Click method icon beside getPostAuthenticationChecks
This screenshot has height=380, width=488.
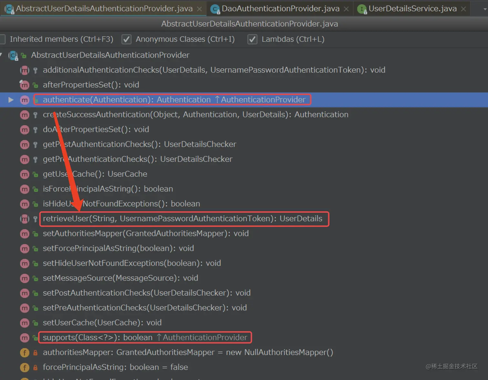25,144
